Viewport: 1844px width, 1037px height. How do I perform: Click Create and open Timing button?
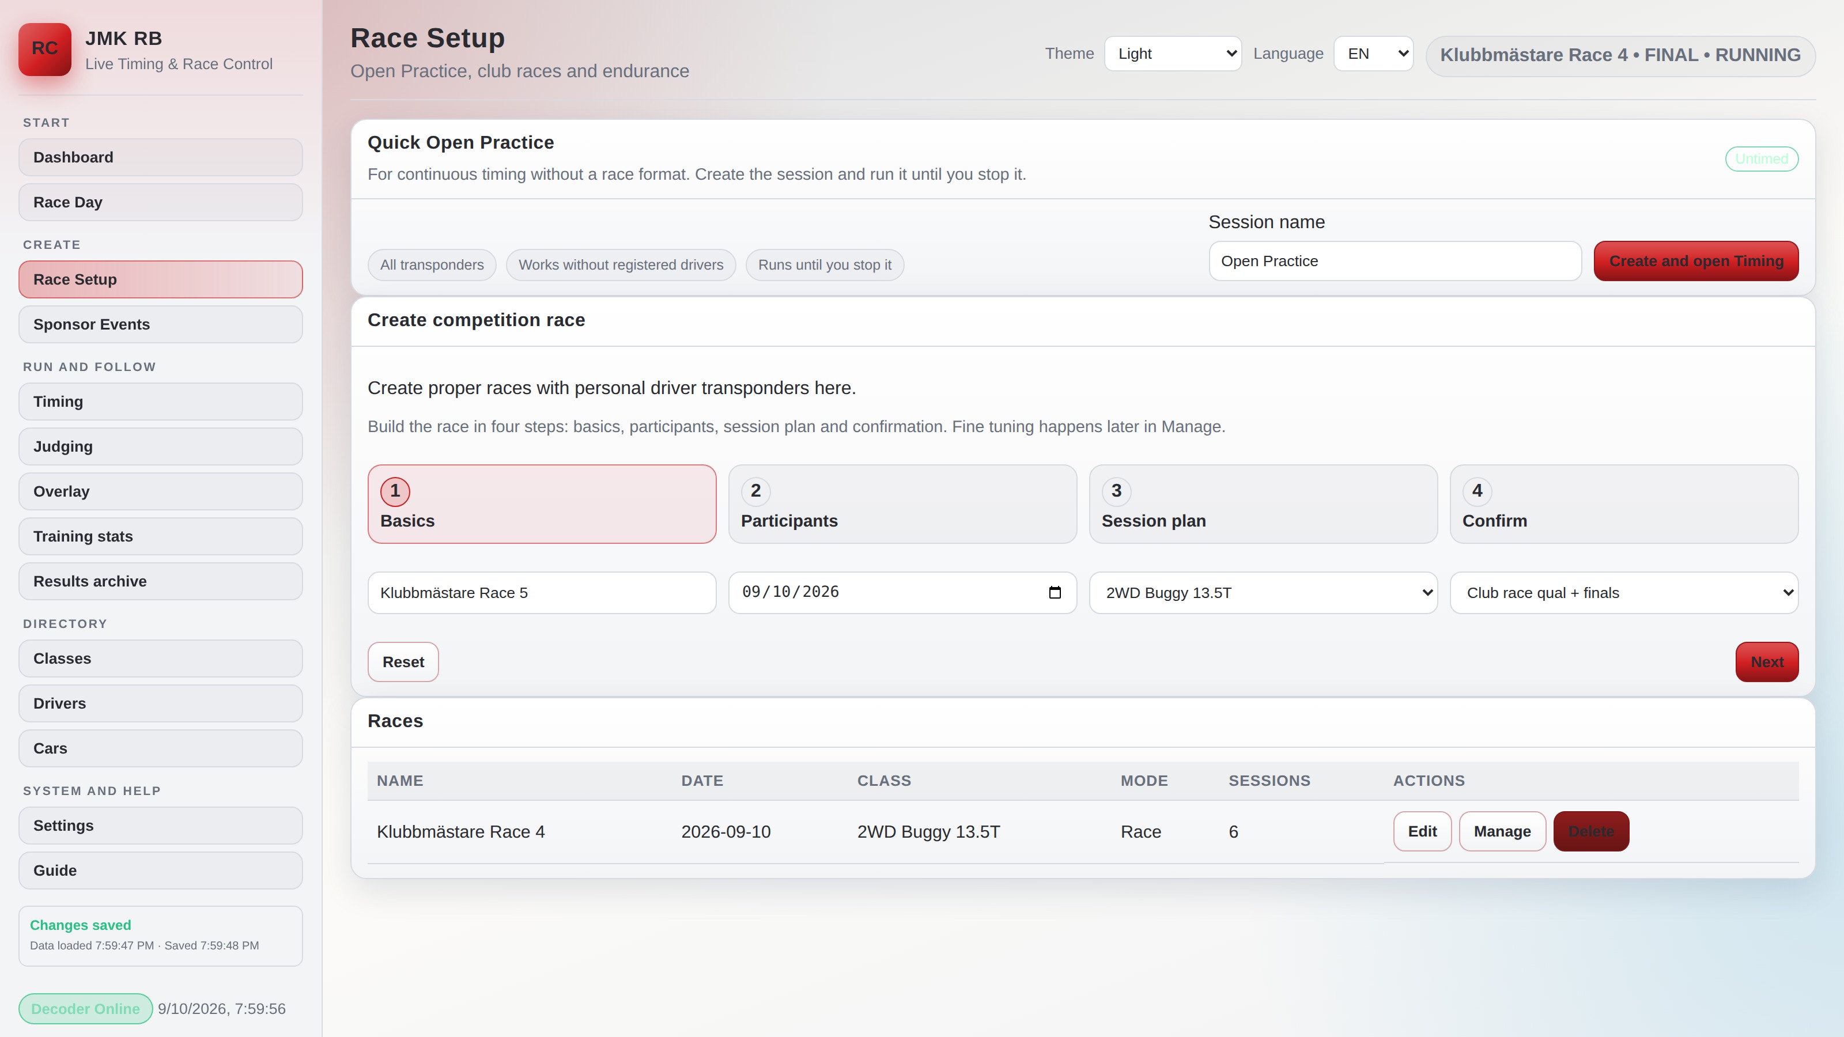pyautogui.click(x=1696, y=261)
